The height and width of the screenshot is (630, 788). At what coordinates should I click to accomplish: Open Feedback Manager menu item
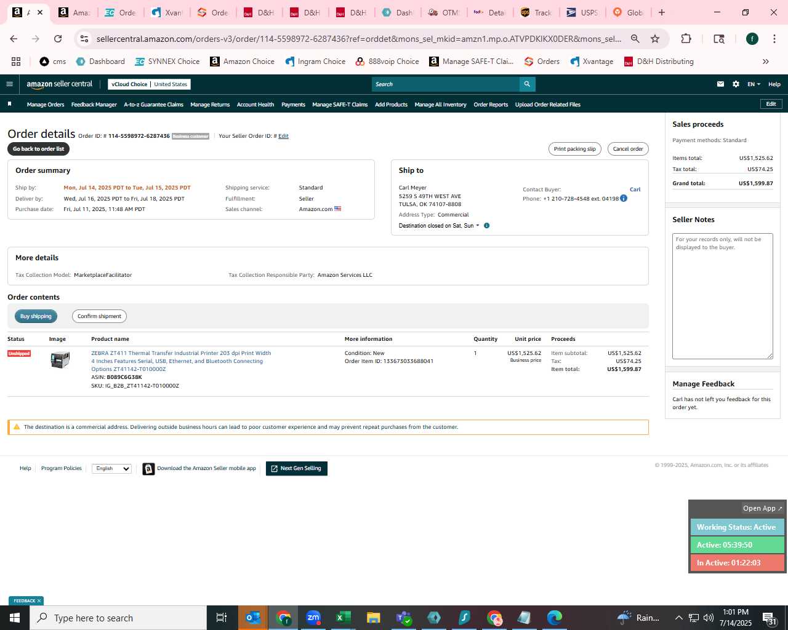point(94,105)
